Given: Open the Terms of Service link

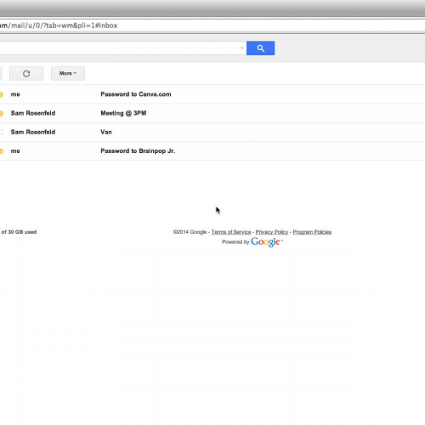Looking at the screenshot, I should (231, 232).
